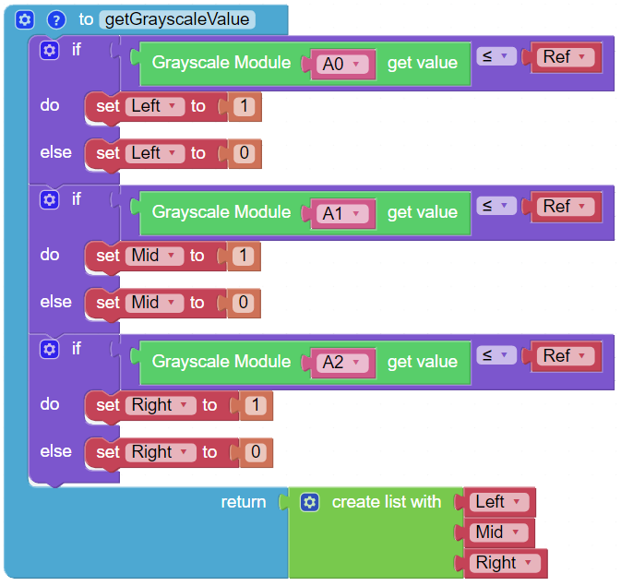Open gear icon on third if block
The width and height of the screenshot is (621, 586).
pyautogui.click(x=50, y=349)
